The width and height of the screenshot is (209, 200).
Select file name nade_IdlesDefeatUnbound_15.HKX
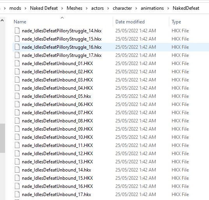point(57,178)
